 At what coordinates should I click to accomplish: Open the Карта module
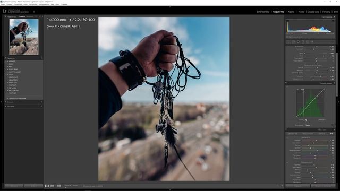click(x=291, y=12)
